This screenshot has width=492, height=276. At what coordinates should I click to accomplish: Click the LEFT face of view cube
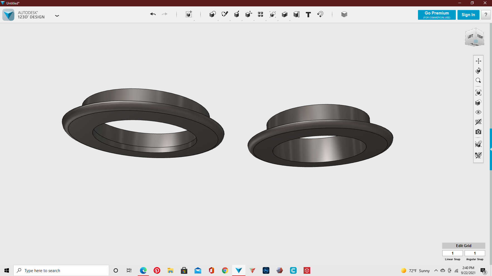tap(470, 37)
